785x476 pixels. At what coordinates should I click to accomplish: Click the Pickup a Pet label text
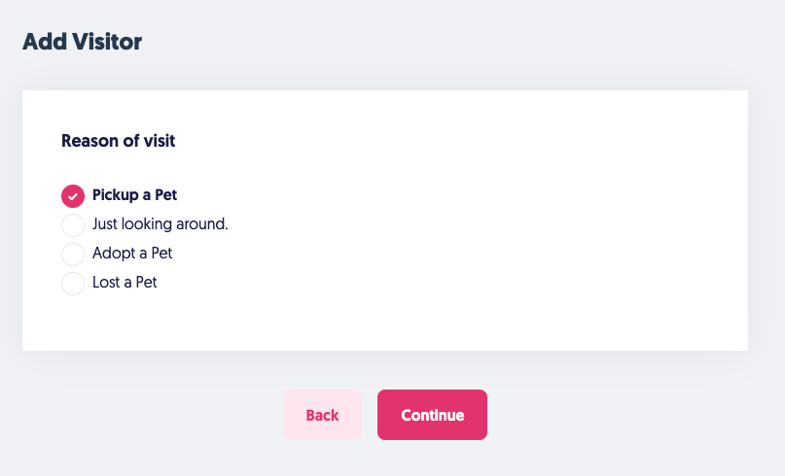tap(134, 195)
